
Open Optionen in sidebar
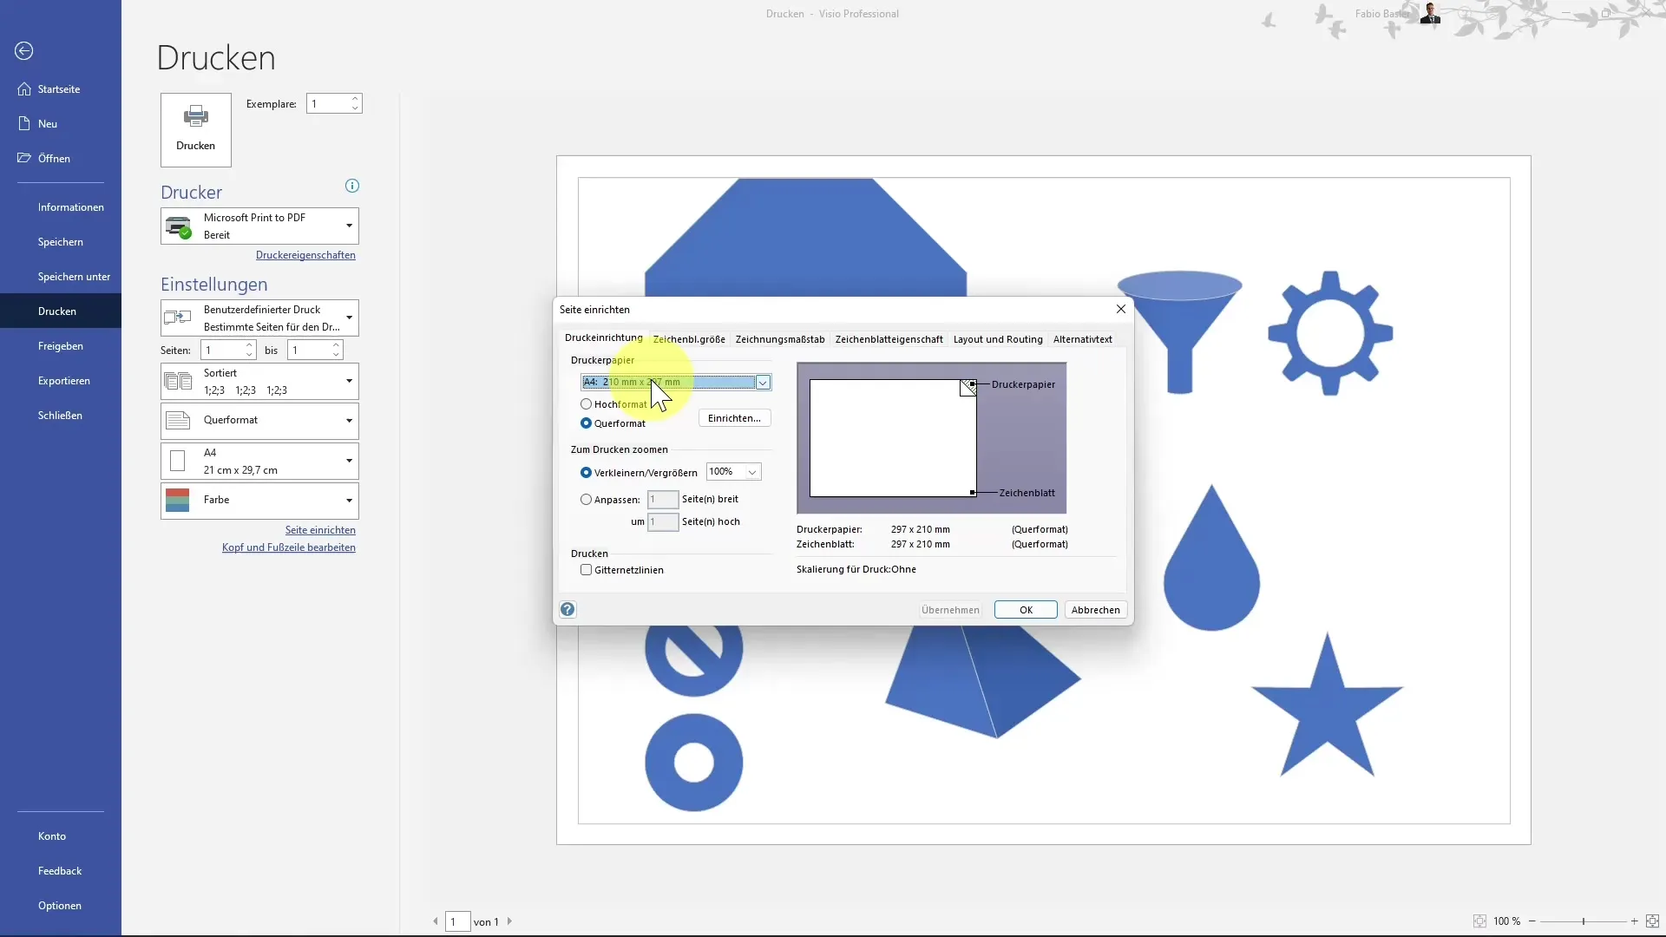coord(60,906)
